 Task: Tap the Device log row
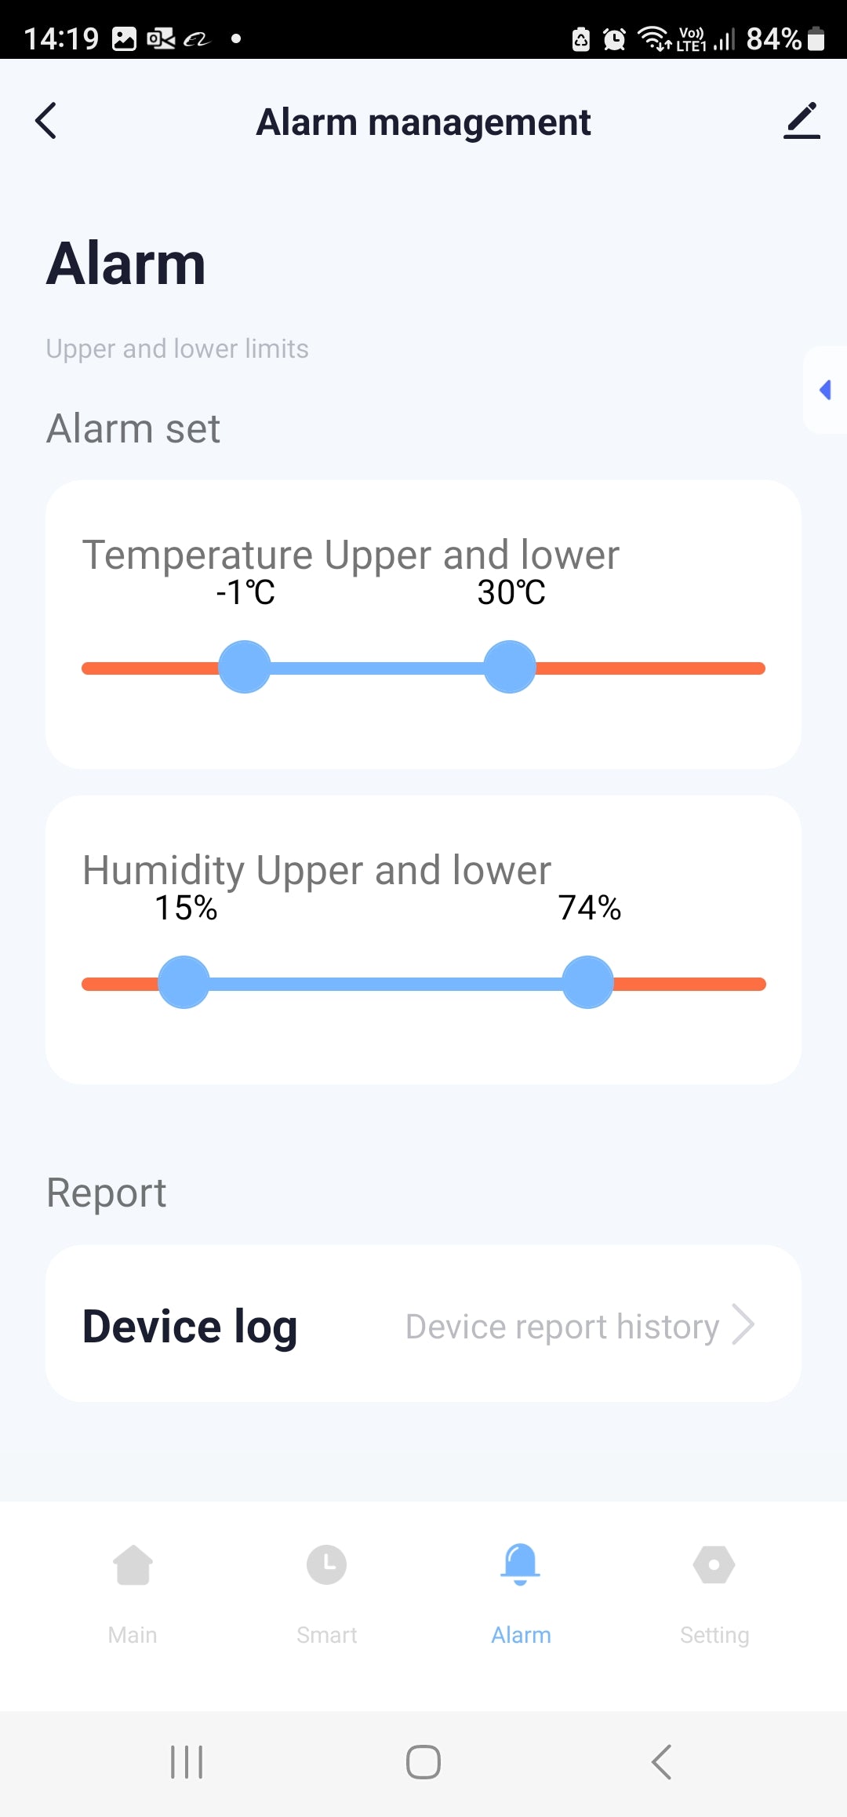[190, 1326]
